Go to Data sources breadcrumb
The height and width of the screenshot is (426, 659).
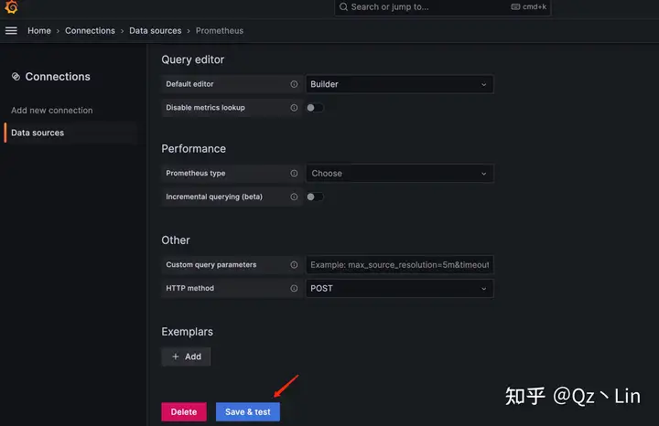pos(155,31)
